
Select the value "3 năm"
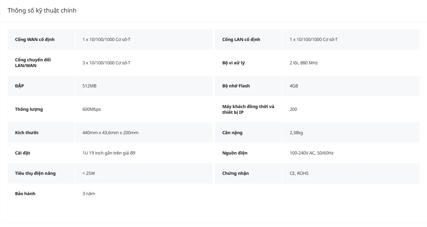click(x=89, y=193)
